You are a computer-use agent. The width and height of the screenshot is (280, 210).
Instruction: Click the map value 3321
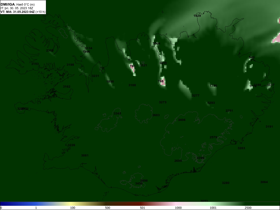(x=143, y=65)
